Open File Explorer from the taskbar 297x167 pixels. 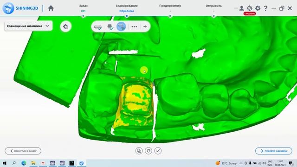coord(33,163)
